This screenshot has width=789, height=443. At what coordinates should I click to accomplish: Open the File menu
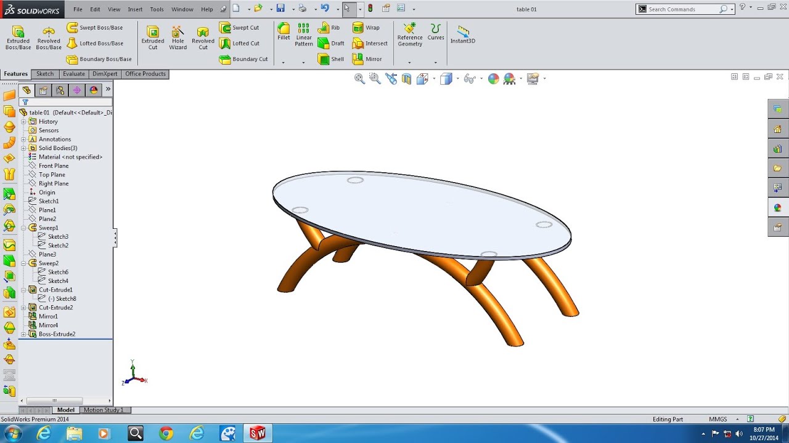78,9
